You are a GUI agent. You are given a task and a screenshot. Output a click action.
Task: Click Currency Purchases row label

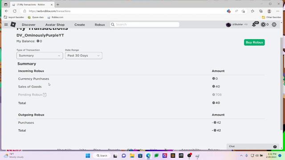(x=34, y=79)
